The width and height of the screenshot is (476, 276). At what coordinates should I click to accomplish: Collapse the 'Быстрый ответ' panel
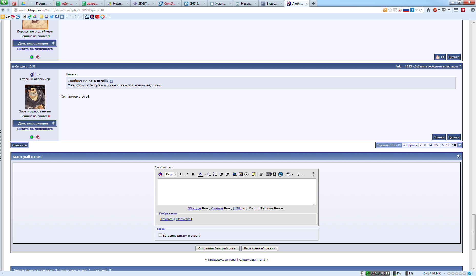(459, 156)
